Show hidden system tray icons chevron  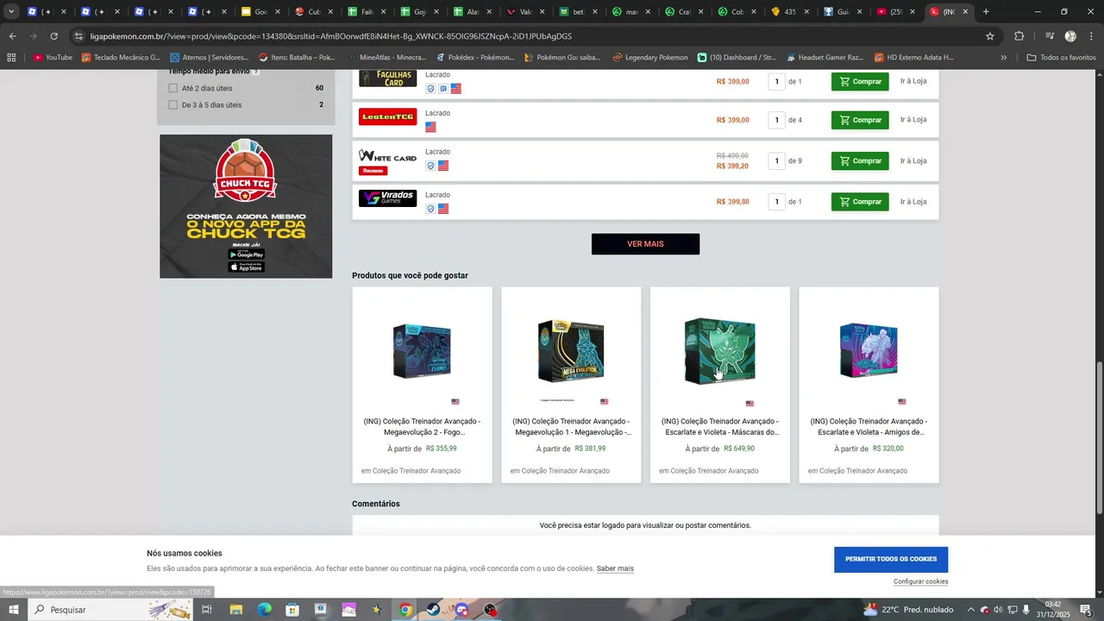click(x=970, y=610)
